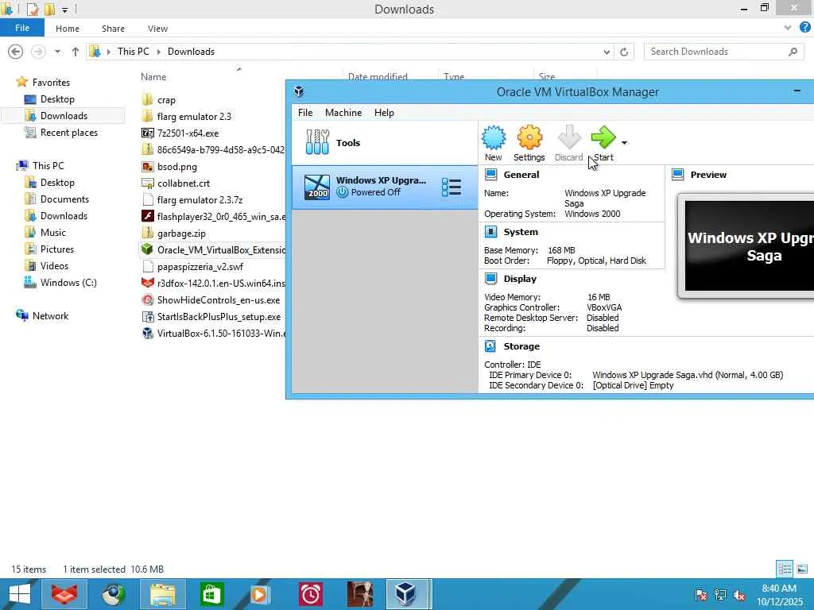This screenshot has width=814, height=610.
Task: Switch to the View ribbon tab
Action: (x=157, y=29)
